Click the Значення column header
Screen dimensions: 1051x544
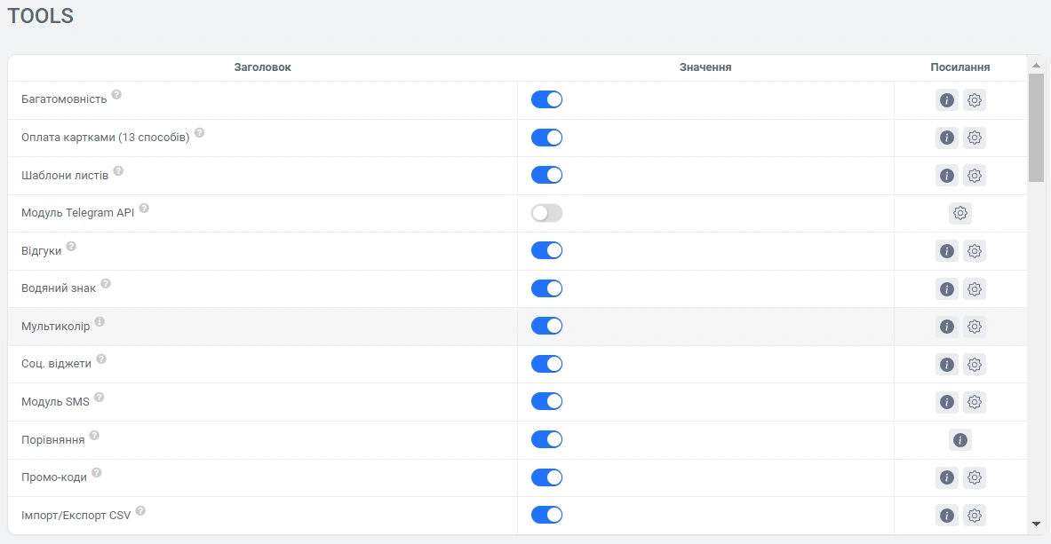705,67
